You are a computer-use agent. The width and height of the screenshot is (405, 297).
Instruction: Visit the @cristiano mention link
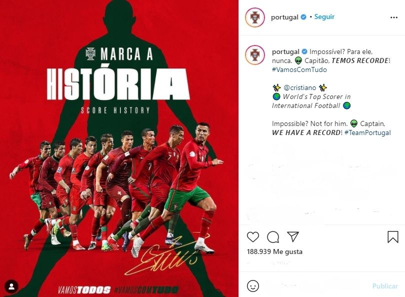[x=299, y=88]
